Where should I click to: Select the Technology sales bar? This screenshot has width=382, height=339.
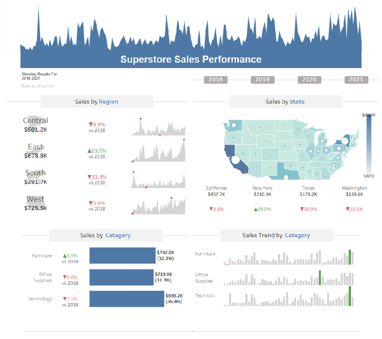[127, 299]
